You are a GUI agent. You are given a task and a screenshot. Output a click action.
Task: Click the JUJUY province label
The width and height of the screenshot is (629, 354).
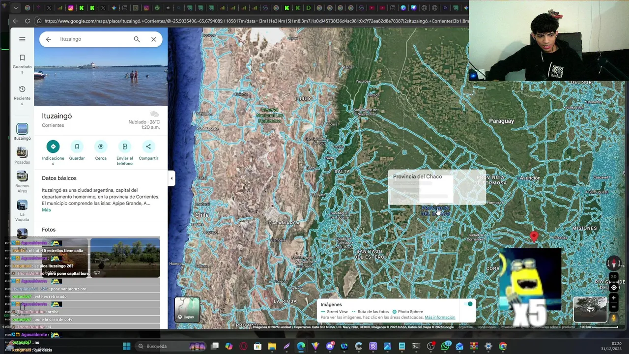(x=303, y=99)
